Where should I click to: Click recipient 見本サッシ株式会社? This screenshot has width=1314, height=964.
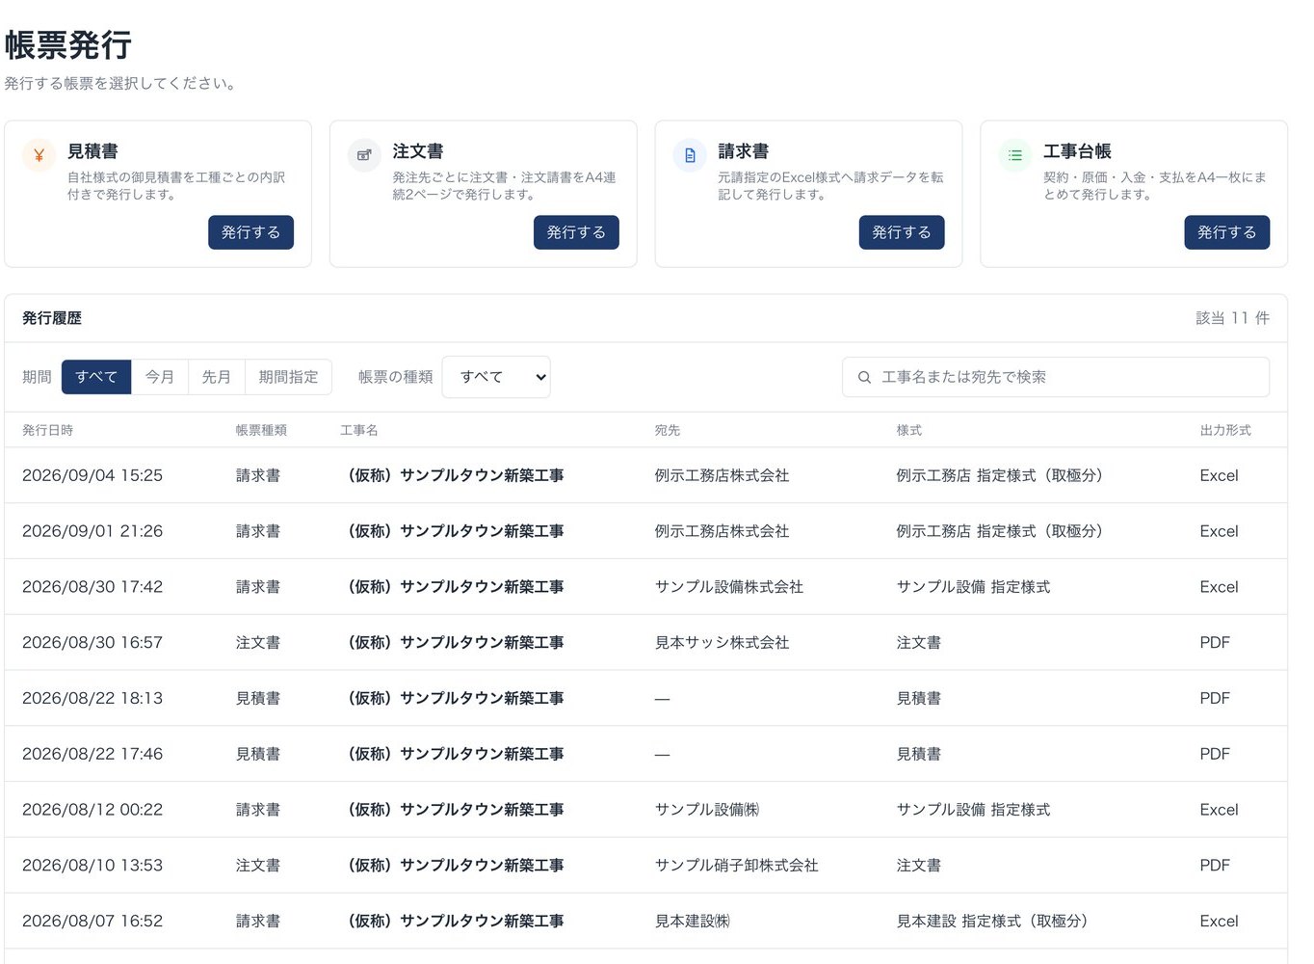click(x=723, y=643)
